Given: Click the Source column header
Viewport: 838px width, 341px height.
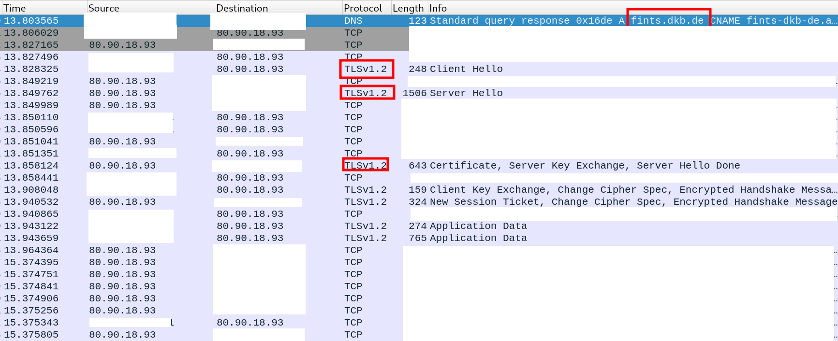Looking at the screenshot, I should [103, 8].
